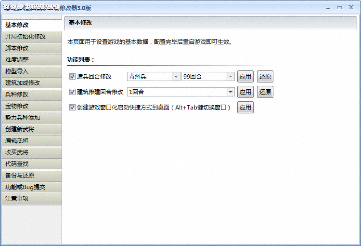
Task: Apply the windowed shortcut creation option
Action: [x=245, y=108]
